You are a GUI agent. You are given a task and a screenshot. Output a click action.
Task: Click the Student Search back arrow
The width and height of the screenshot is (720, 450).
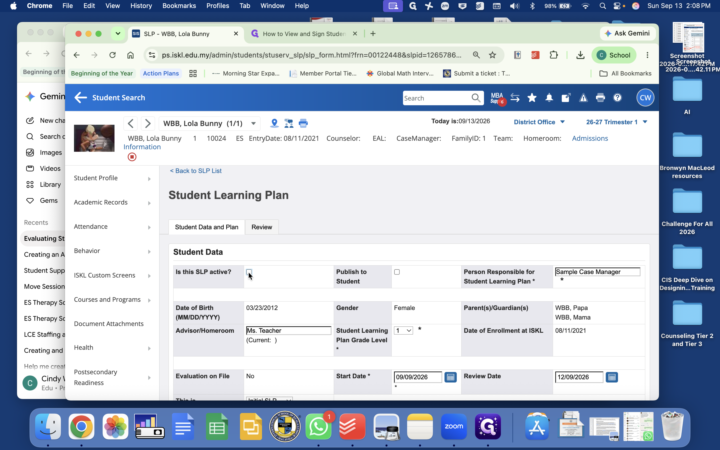point(80,97)
